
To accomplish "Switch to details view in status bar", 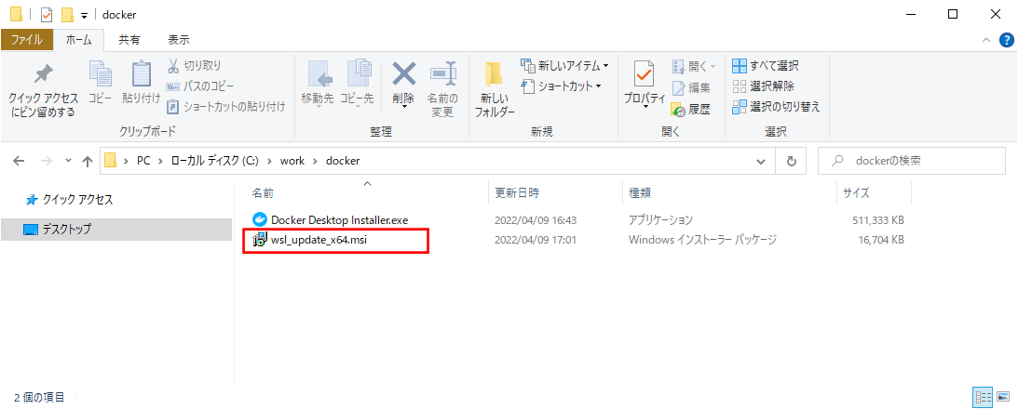I will click(981, 397).
